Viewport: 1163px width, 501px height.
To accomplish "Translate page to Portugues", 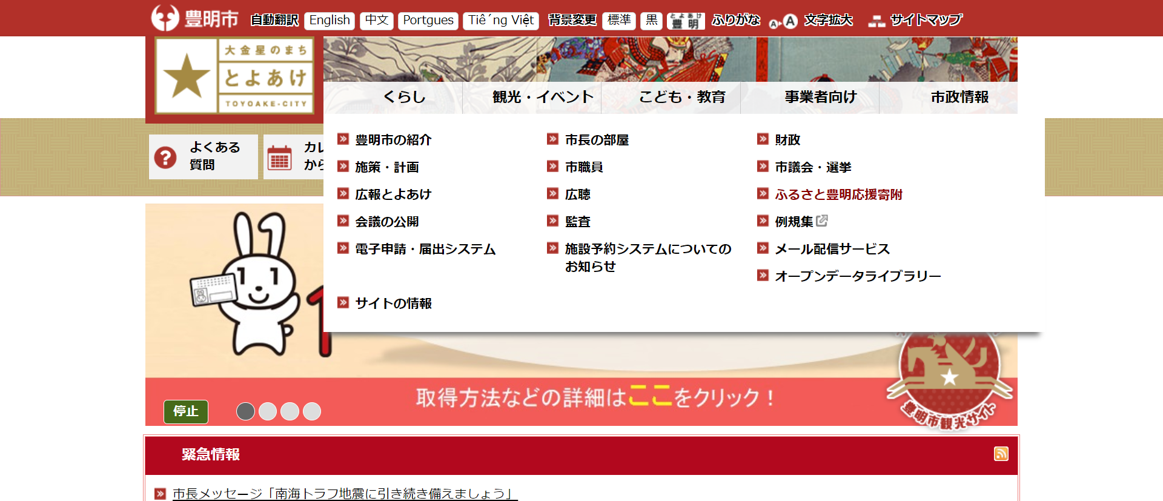I will (x=428, y=21).
